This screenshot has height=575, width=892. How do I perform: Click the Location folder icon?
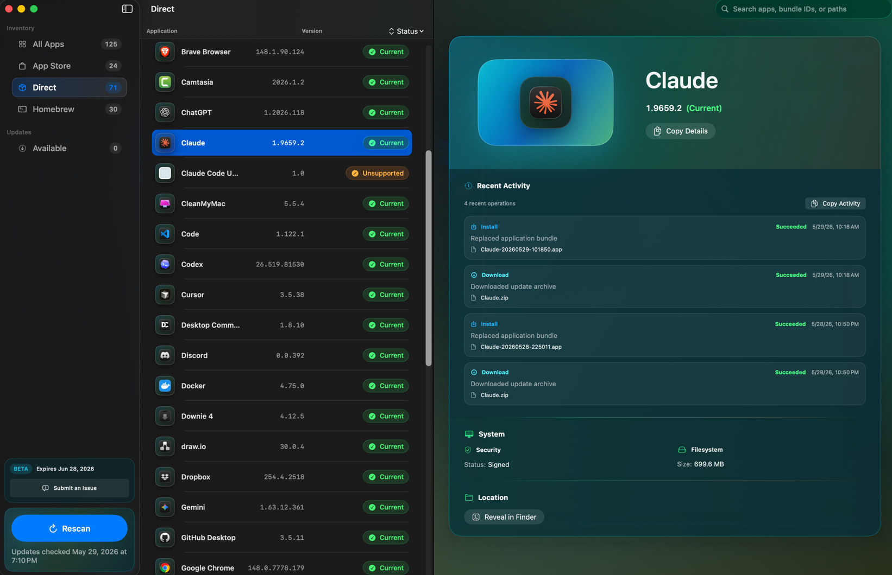coord(469,497)
